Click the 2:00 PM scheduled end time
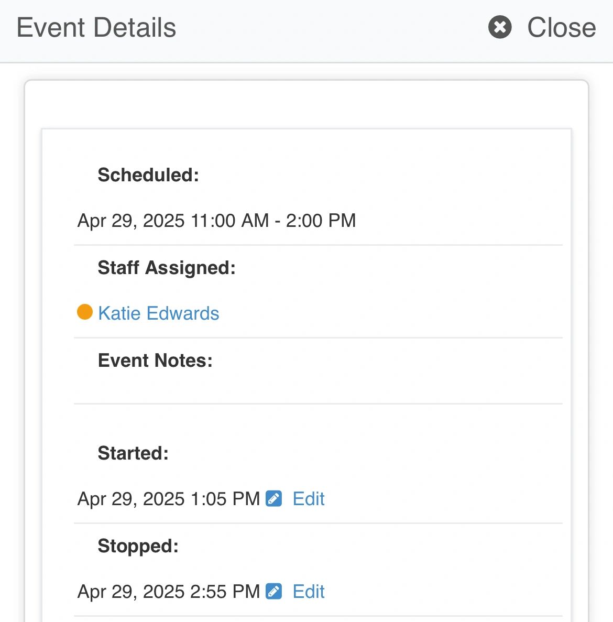The height and width of the screenshot is (622, 613). [x=321, y=221]
